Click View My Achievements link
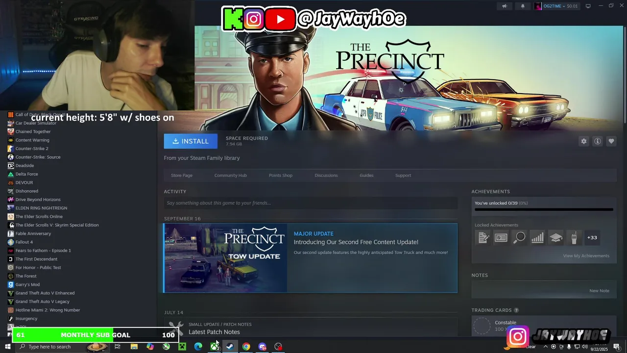 point(586,256)
